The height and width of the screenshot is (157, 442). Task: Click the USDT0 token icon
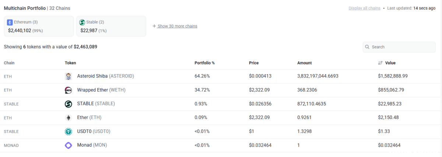68,132
